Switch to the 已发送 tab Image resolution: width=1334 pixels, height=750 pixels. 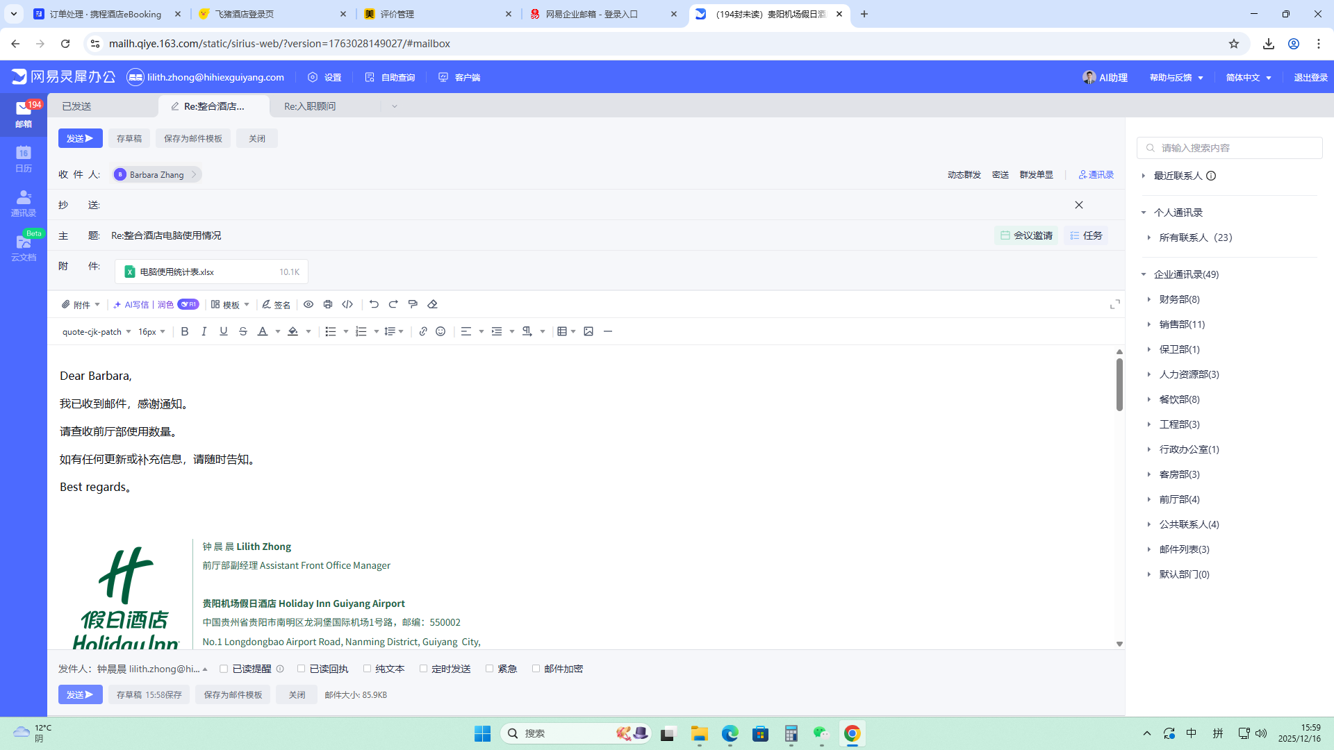76,106
